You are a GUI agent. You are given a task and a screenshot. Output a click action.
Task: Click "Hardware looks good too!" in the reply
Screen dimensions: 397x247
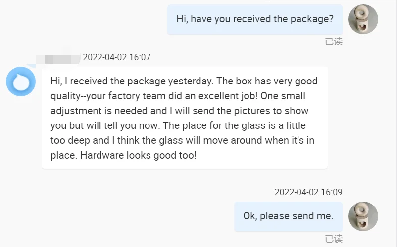click(138, 155)
